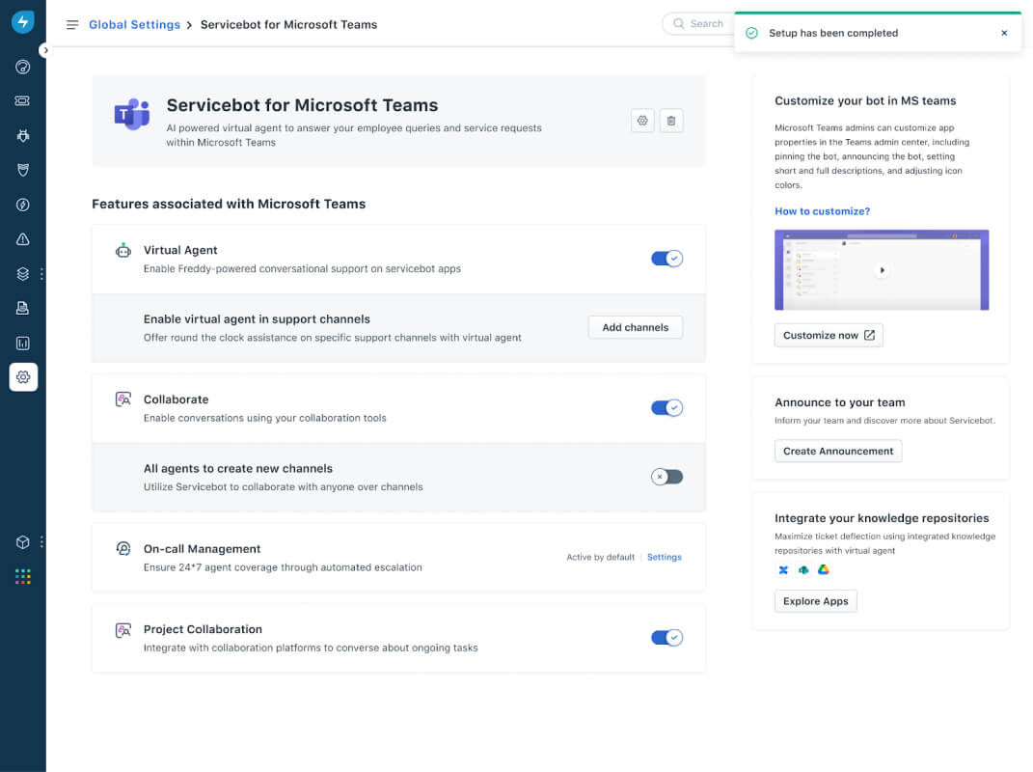Click the Project Collaboration feature icon

coord(123,629)
